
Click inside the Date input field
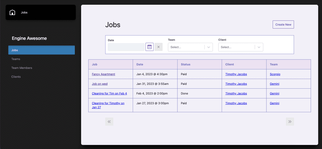(x=126, y=47)
